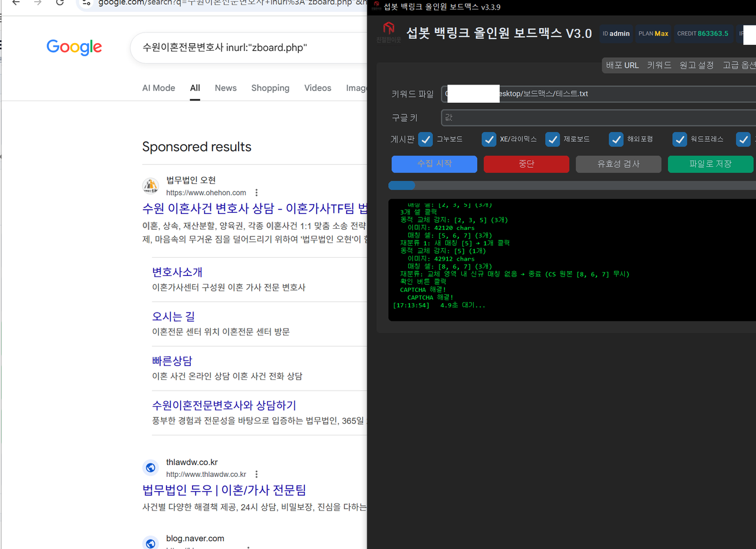The height and width of the screenshot is (549, 756).
Task: Select AI Mode search tab
Action: click(x=159, y=88)
